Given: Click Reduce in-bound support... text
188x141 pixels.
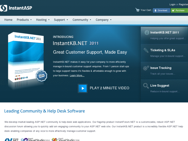Looking at the screenshot, I should click(165, 92).
